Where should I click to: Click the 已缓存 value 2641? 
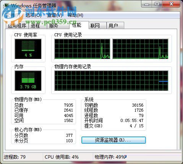tap(68, 110)
